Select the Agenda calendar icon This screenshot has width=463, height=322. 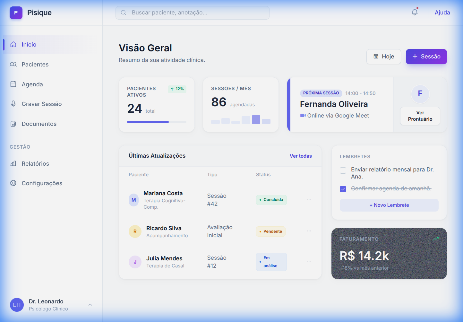13,84
